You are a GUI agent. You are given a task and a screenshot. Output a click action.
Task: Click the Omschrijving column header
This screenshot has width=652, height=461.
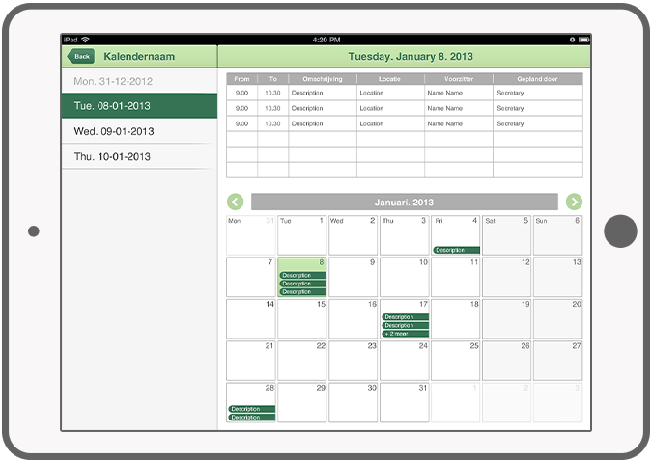(323, 79)
